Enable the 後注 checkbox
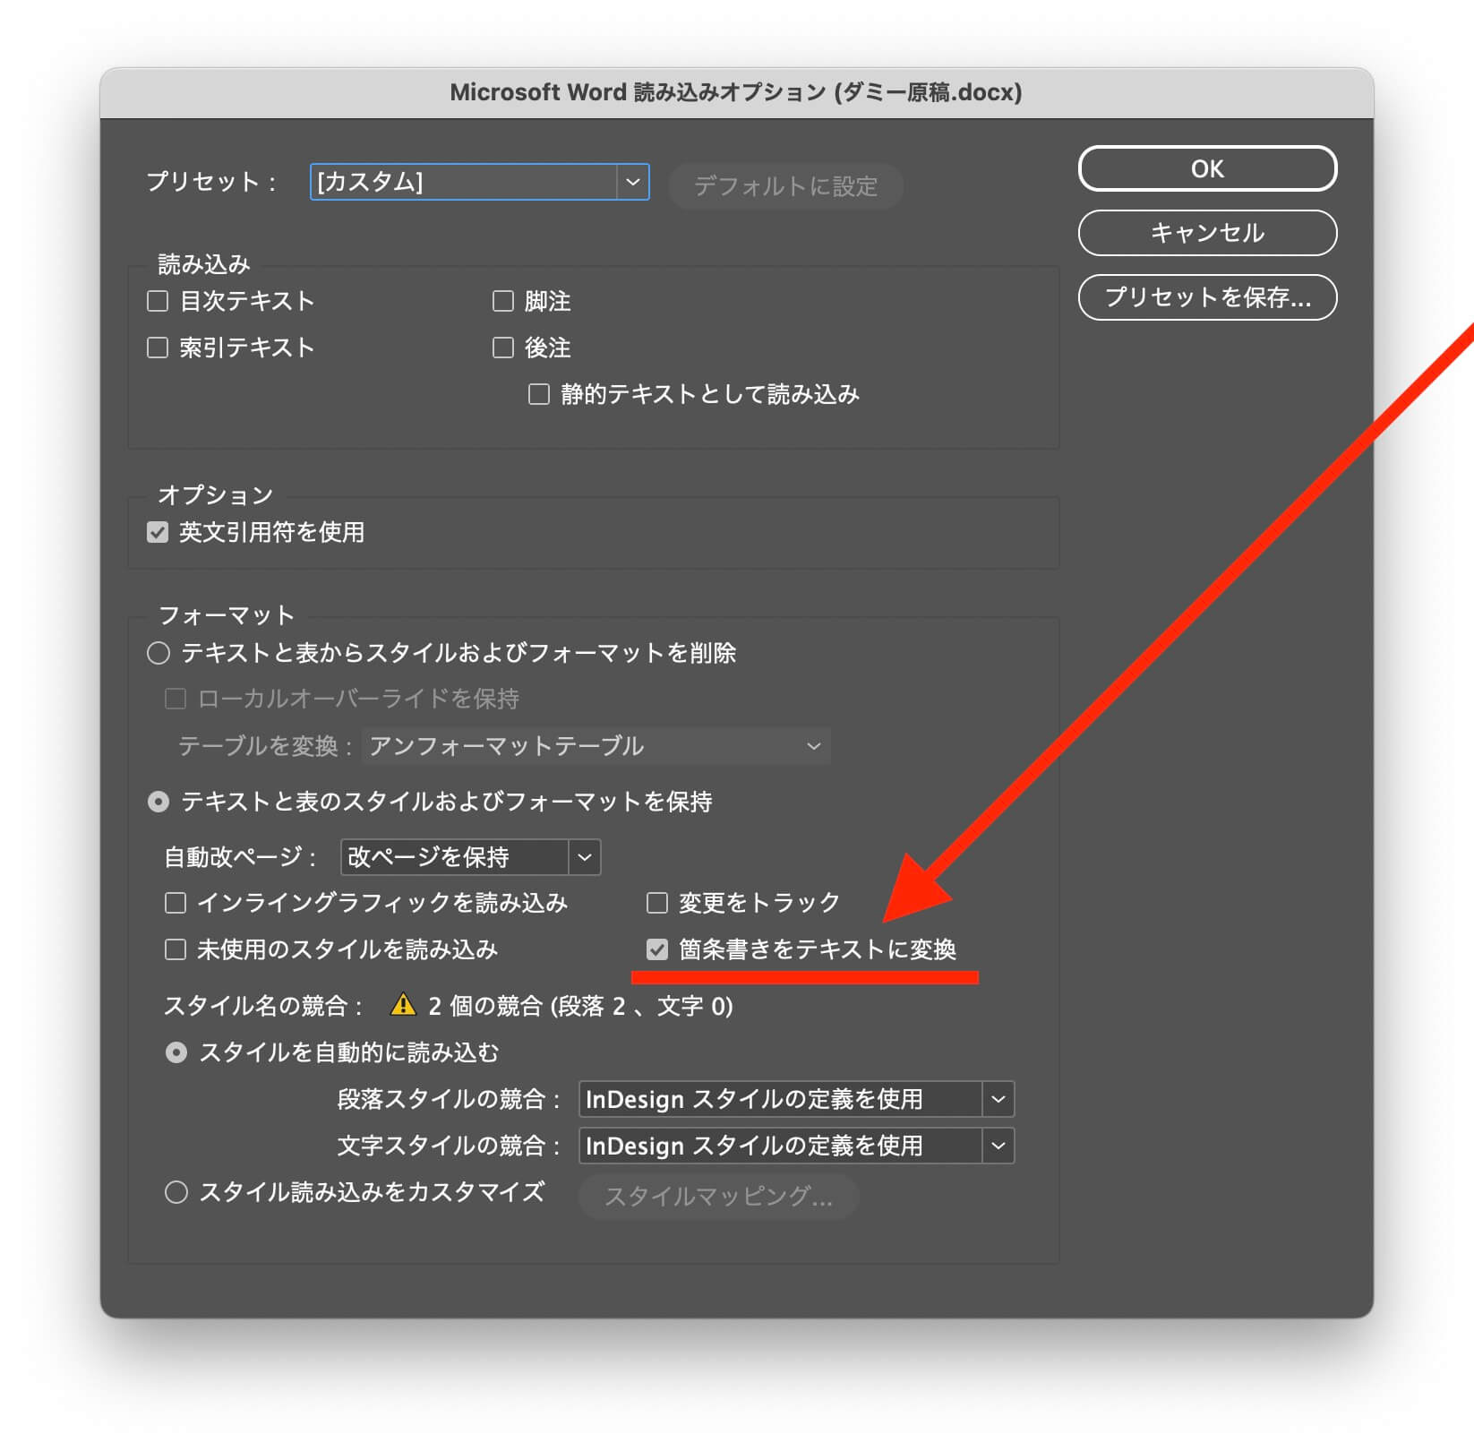Screen dimensions: 1474x1451 pos(503,348)
